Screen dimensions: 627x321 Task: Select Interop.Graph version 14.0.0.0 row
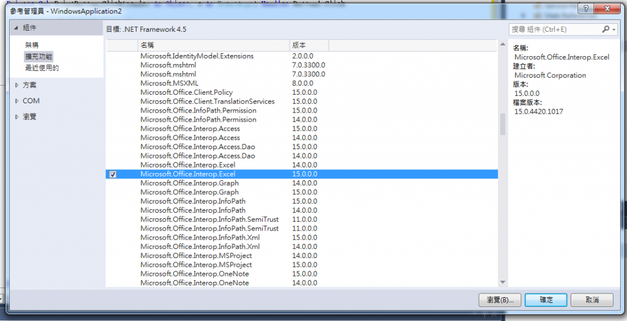(301, 183)
